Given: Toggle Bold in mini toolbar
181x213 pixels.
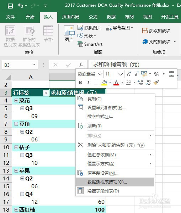Looking at the screenshot, I should (80, 82).
